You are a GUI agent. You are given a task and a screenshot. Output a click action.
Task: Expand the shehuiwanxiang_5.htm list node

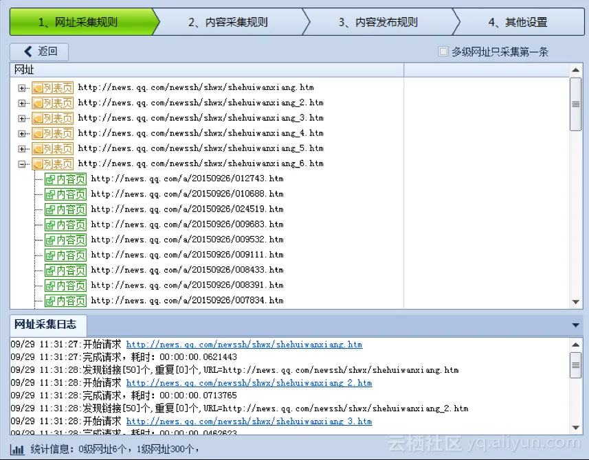(22, 149)
